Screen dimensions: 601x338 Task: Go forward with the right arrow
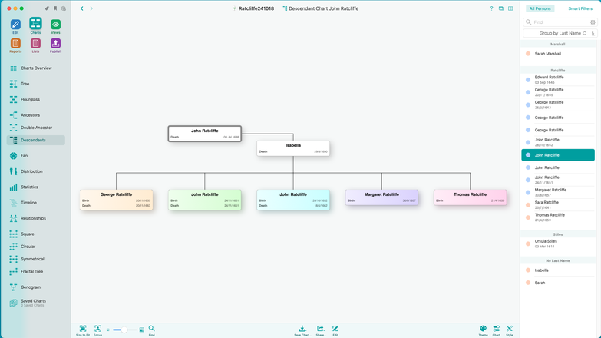tap(91, 8)
